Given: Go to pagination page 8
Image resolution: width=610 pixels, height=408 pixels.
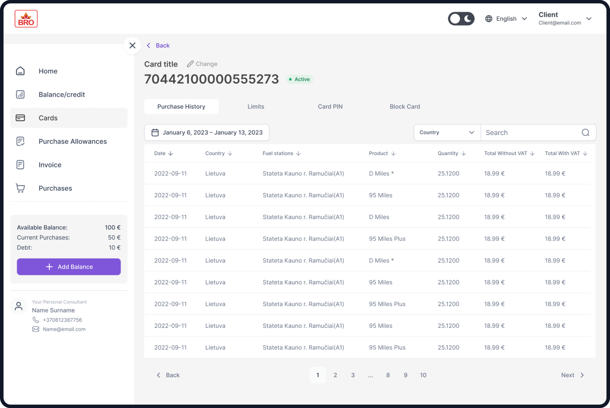Looking at the screenshot, I should point(388,375).
